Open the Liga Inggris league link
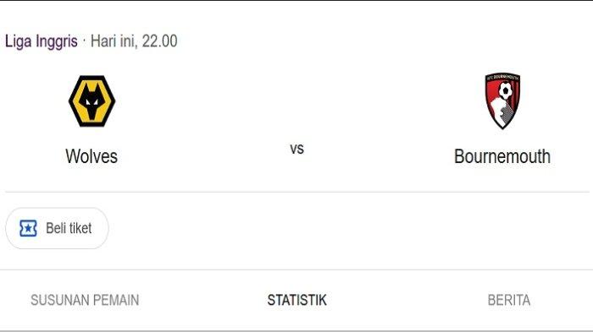This screenshot has height=332, width=593. point(42,41)
